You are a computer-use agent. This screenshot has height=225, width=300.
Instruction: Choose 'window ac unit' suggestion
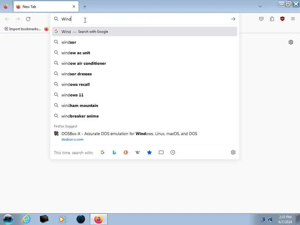[x=145, y=53]
